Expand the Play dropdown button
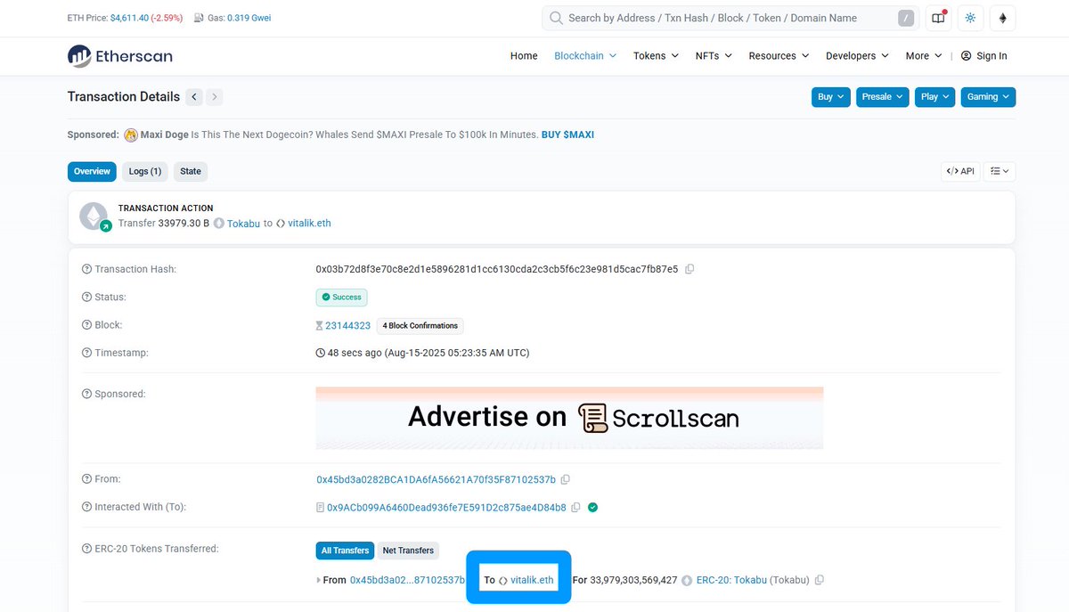 coord(935,97)
